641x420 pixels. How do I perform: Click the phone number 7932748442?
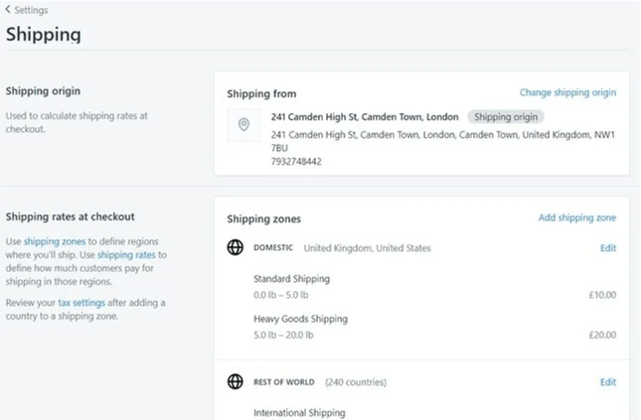pos(296,162)
